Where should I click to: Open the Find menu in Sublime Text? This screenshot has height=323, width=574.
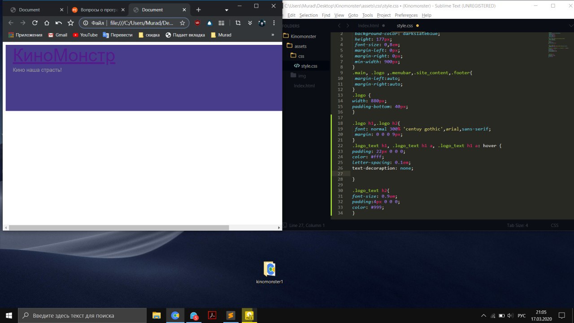326,15
